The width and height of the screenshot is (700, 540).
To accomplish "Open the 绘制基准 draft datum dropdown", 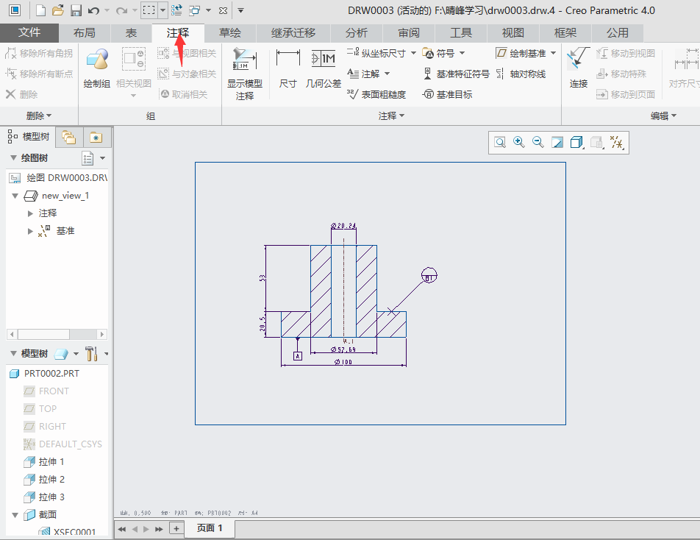I will 553,53.
